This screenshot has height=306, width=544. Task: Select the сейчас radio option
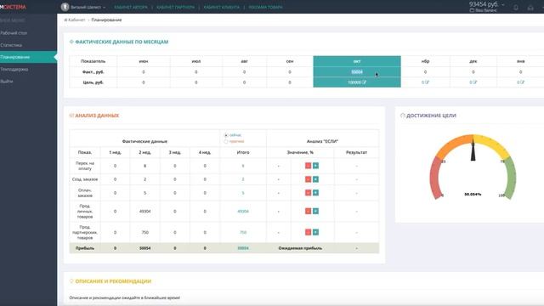pyautogui.click(x=226, y=135)
